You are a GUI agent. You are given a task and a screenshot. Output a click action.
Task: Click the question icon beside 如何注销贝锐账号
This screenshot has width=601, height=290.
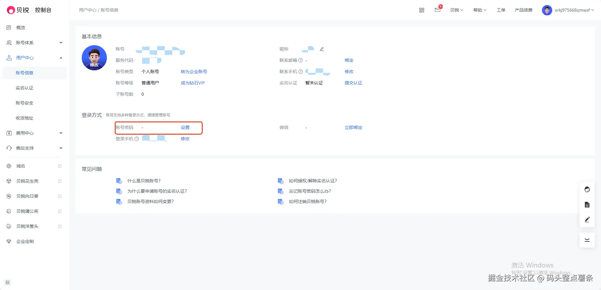coord(281,201)
